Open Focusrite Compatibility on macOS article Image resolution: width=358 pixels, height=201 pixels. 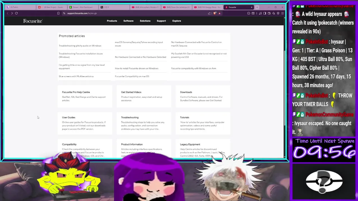point(132,76)
